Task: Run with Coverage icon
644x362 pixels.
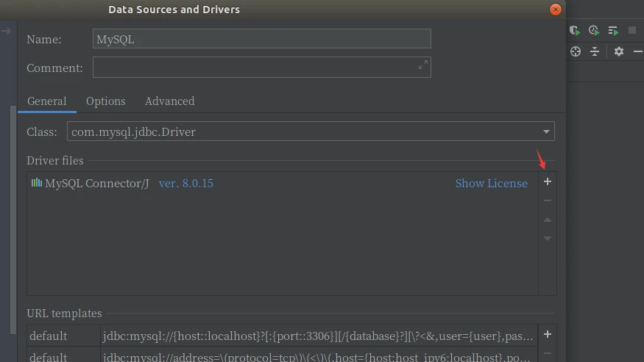Action: pos(576,31)
